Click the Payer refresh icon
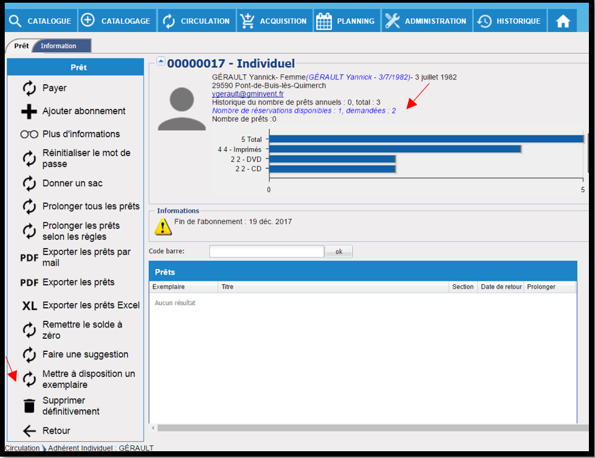This screenshot has height=458, width=595. 29,88
